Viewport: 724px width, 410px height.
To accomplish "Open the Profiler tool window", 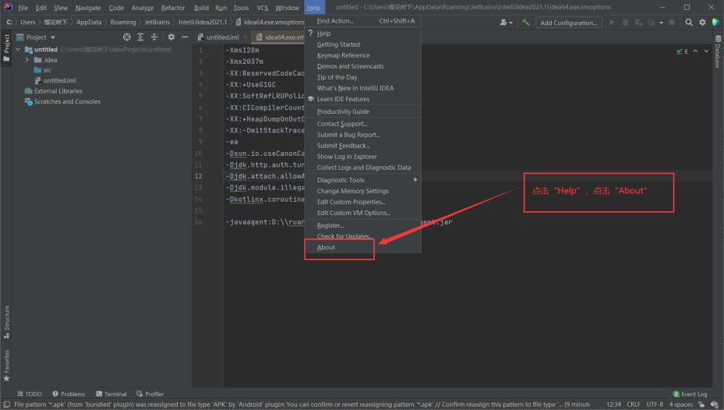I will click(150, 394).
